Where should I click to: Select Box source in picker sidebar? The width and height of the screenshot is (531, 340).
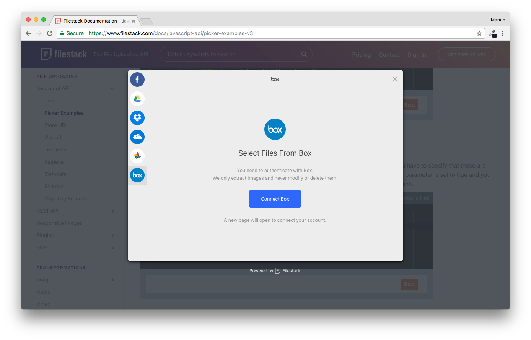pos(137,175)
